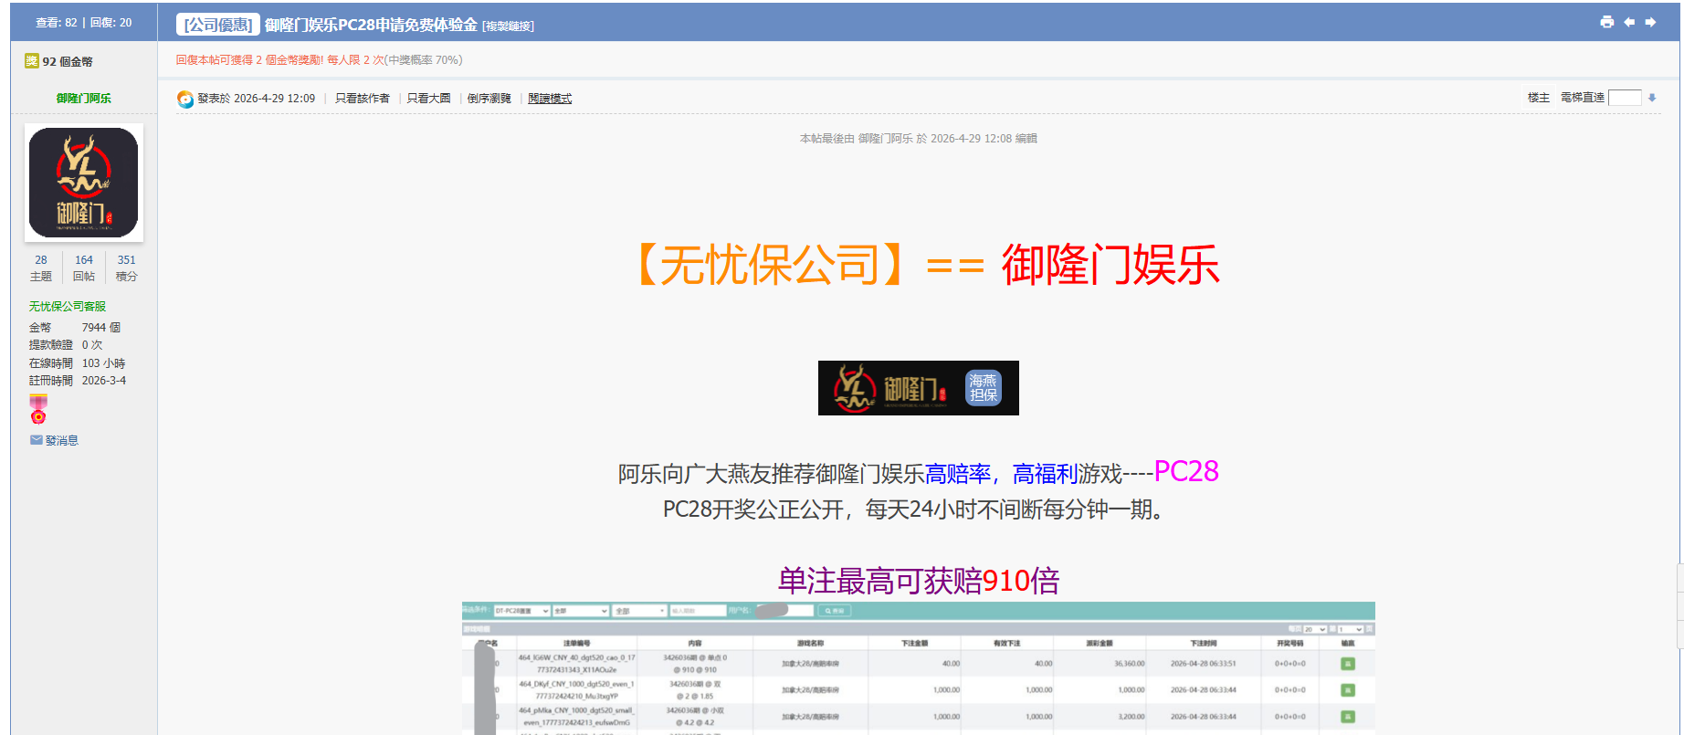Viewport: 1684px width, 735px height.
Task: Click the 註冊時間 2026-3-4 row
Action: pos(78,381)
